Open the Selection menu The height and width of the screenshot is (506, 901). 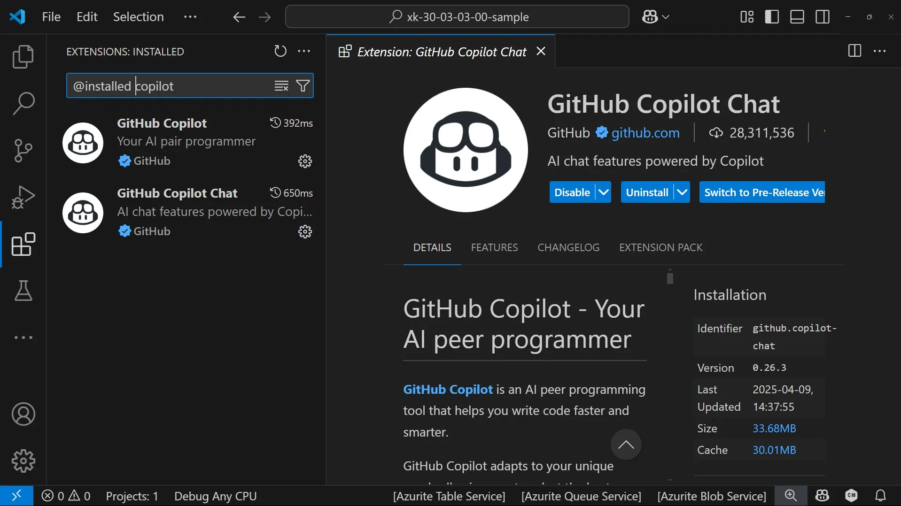(x=138, y=17)
